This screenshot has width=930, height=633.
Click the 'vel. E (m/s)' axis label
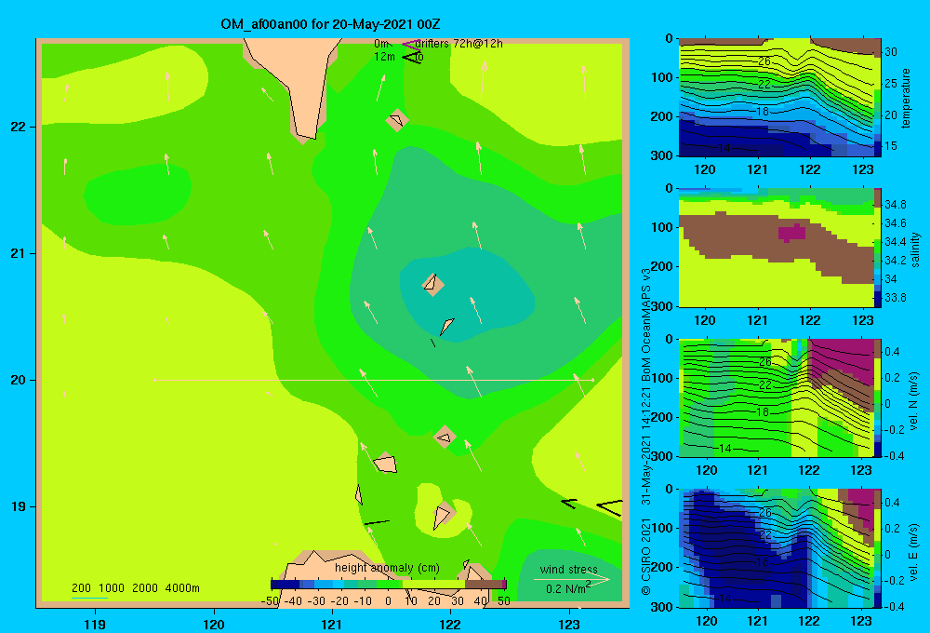914,552
